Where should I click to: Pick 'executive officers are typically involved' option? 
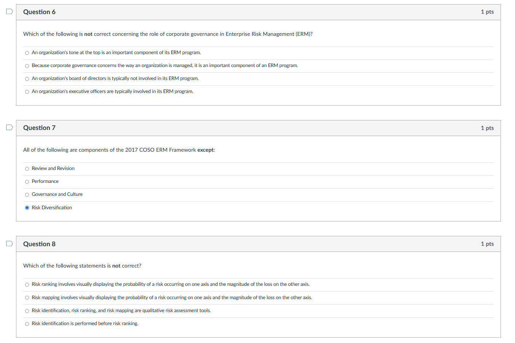(x=27, y=92)
